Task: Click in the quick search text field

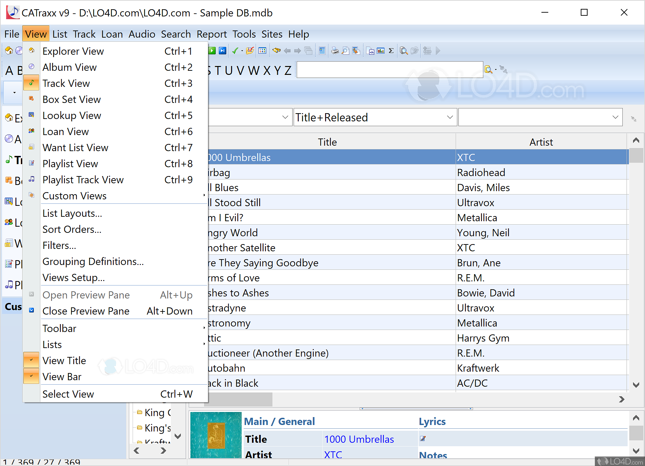Action: point(389,70)
